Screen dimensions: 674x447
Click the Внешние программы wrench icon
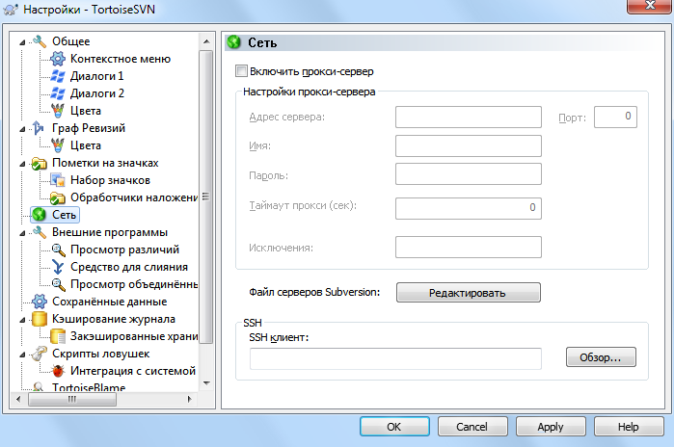click(x=40, y=232)
